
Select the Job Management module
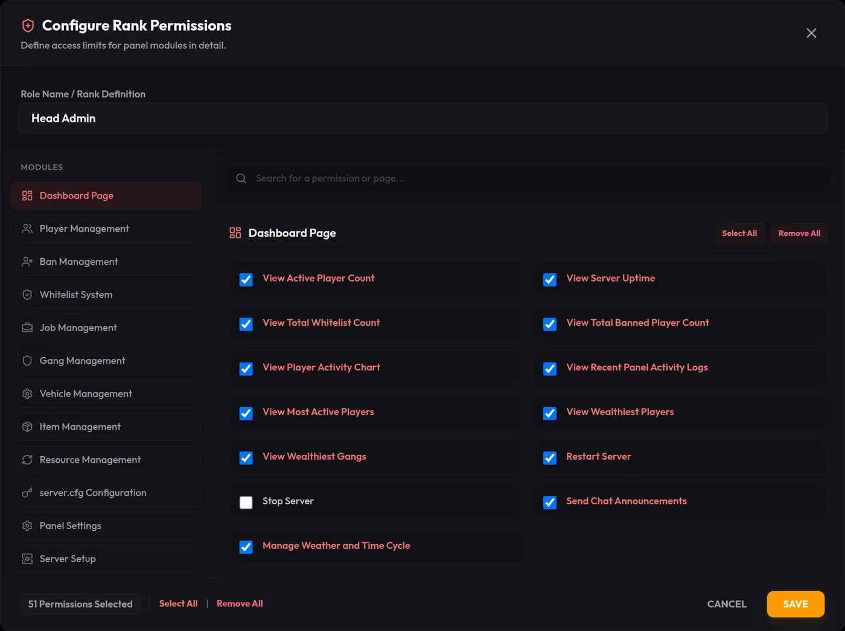(x=106, y=328)
